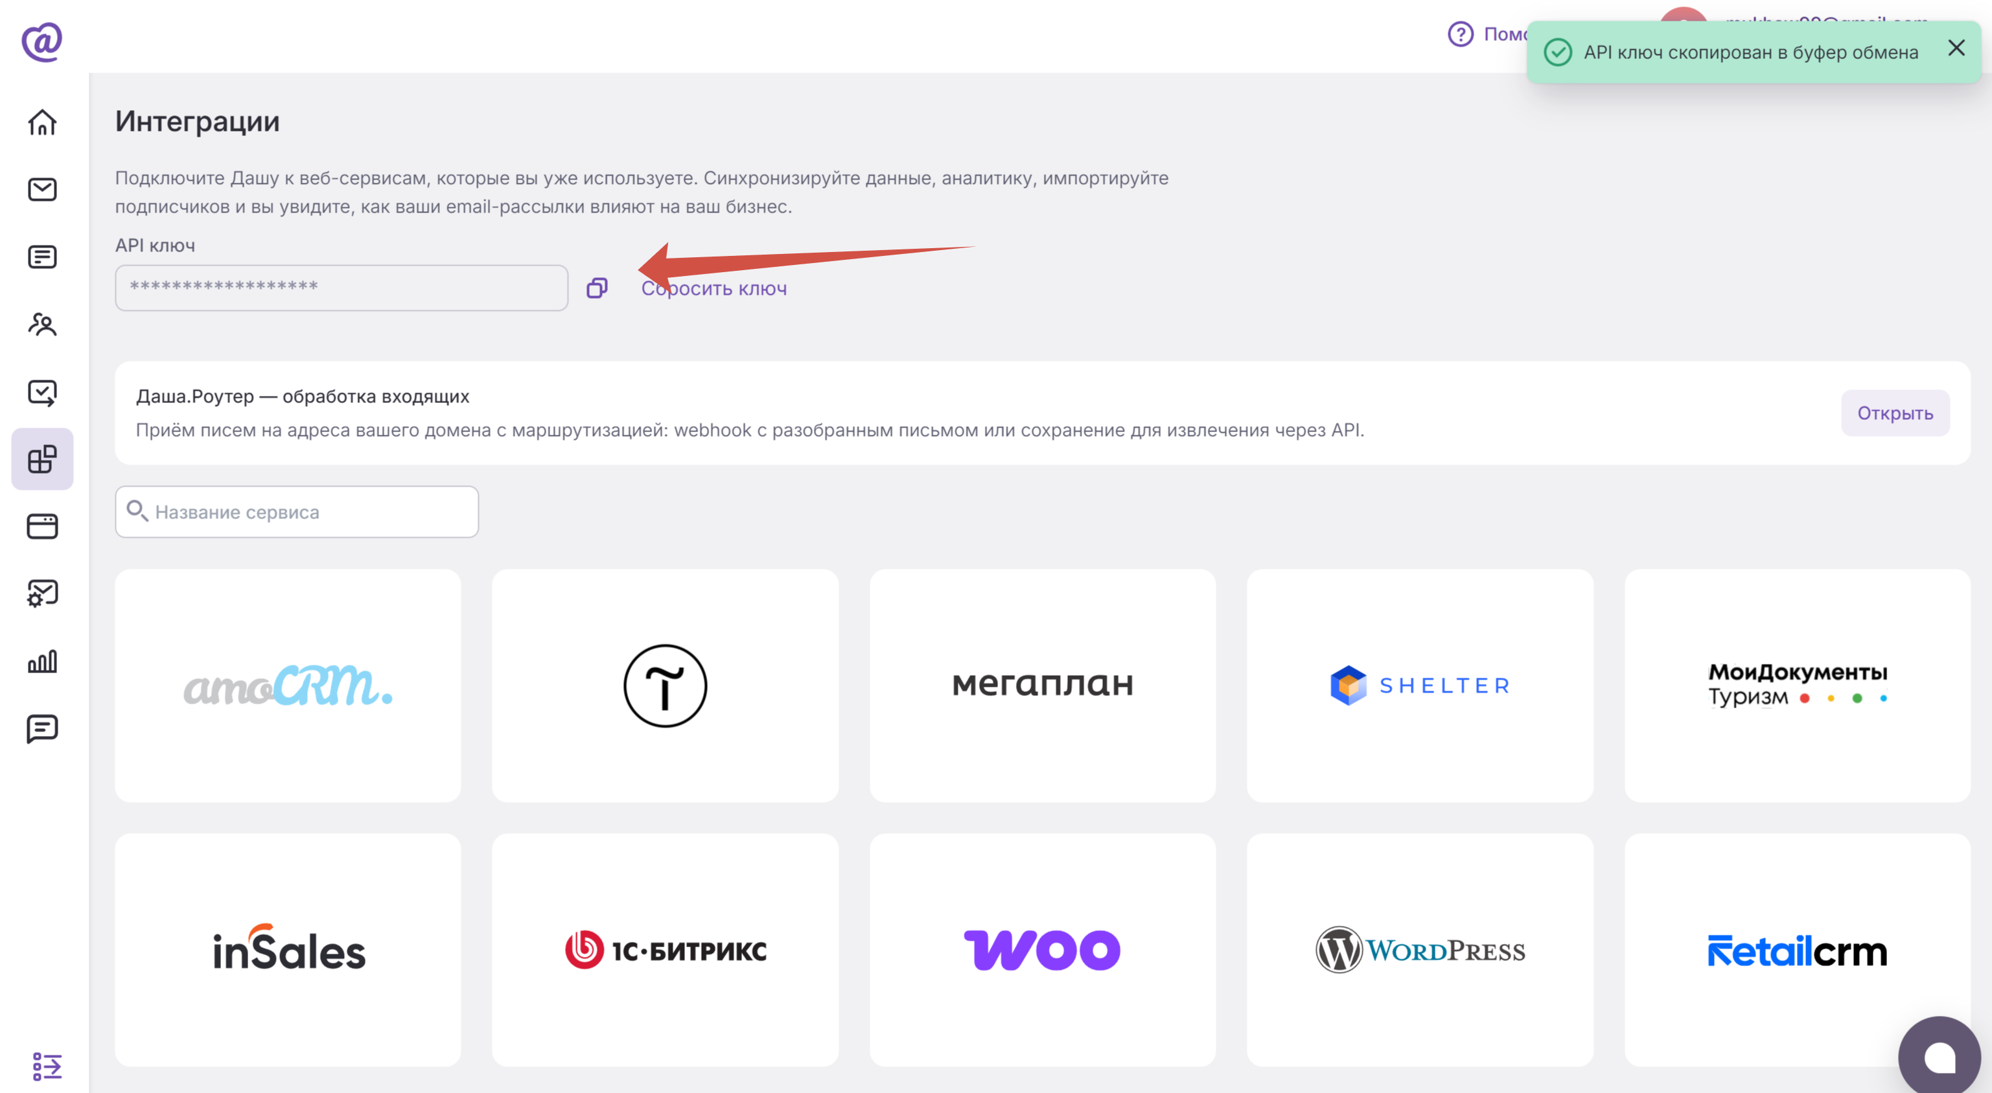Open the billing card icon in sidebar

[x=43, y=526]
